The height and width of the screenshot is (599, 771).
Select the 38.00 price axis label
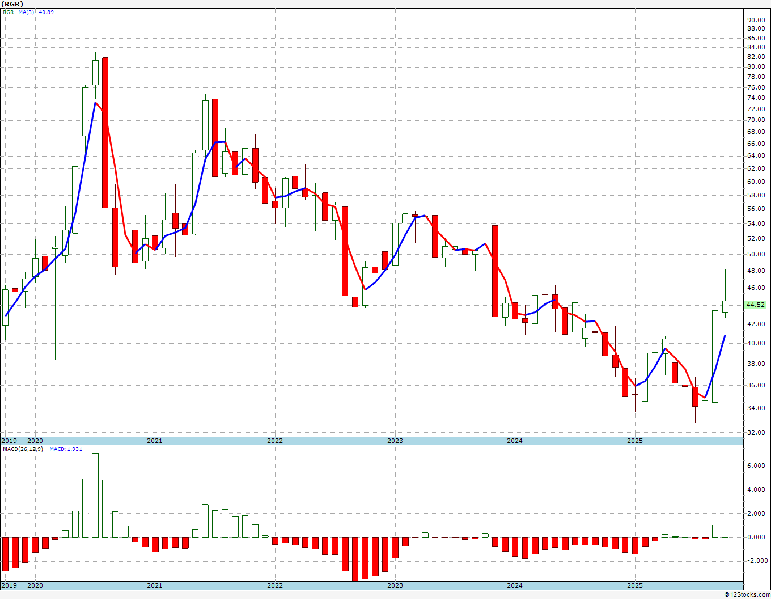(x=756, y=364)
